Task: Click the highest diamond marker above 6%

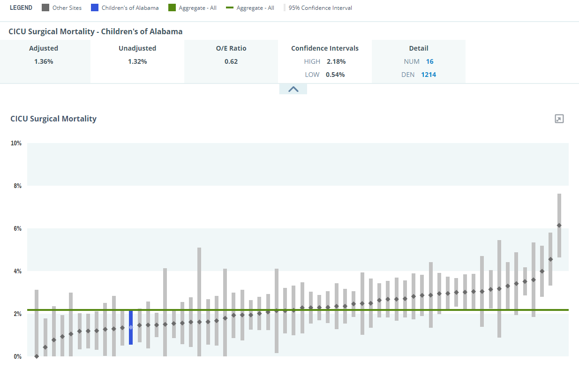Action: pos(559,226)
